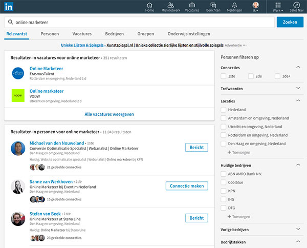Check the 1ste connecties filter
307x248 pixels.
(224, 76)
